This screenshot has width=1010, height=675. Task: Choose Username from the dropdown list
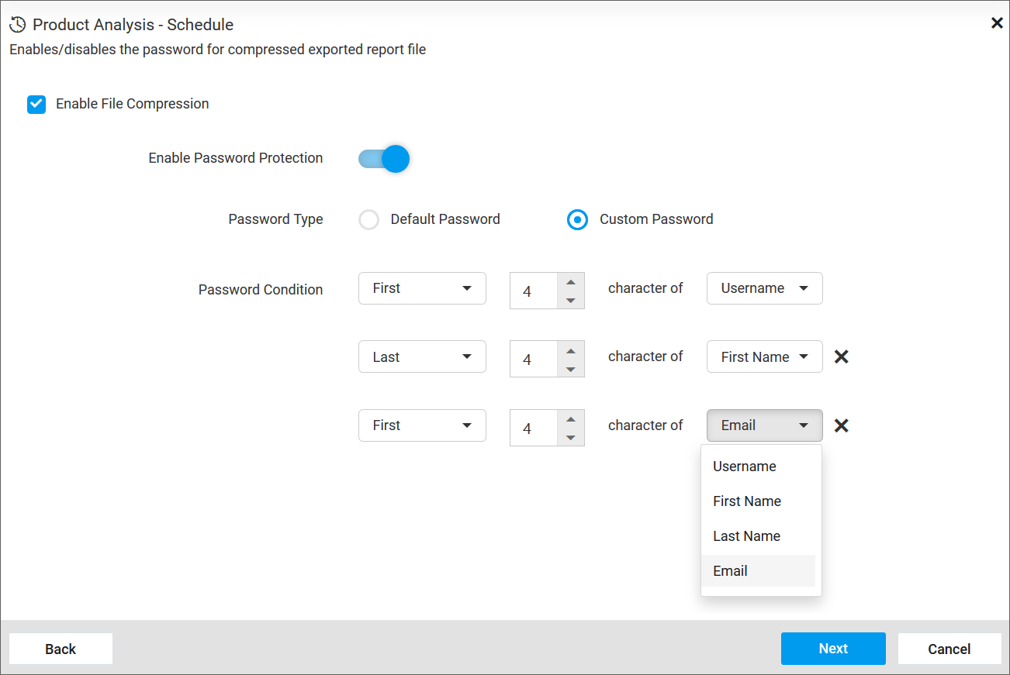coord(759,467)
